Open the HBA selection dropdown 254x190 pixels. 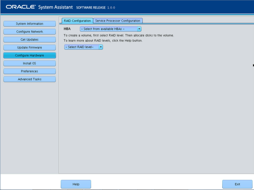coord(110,29)
